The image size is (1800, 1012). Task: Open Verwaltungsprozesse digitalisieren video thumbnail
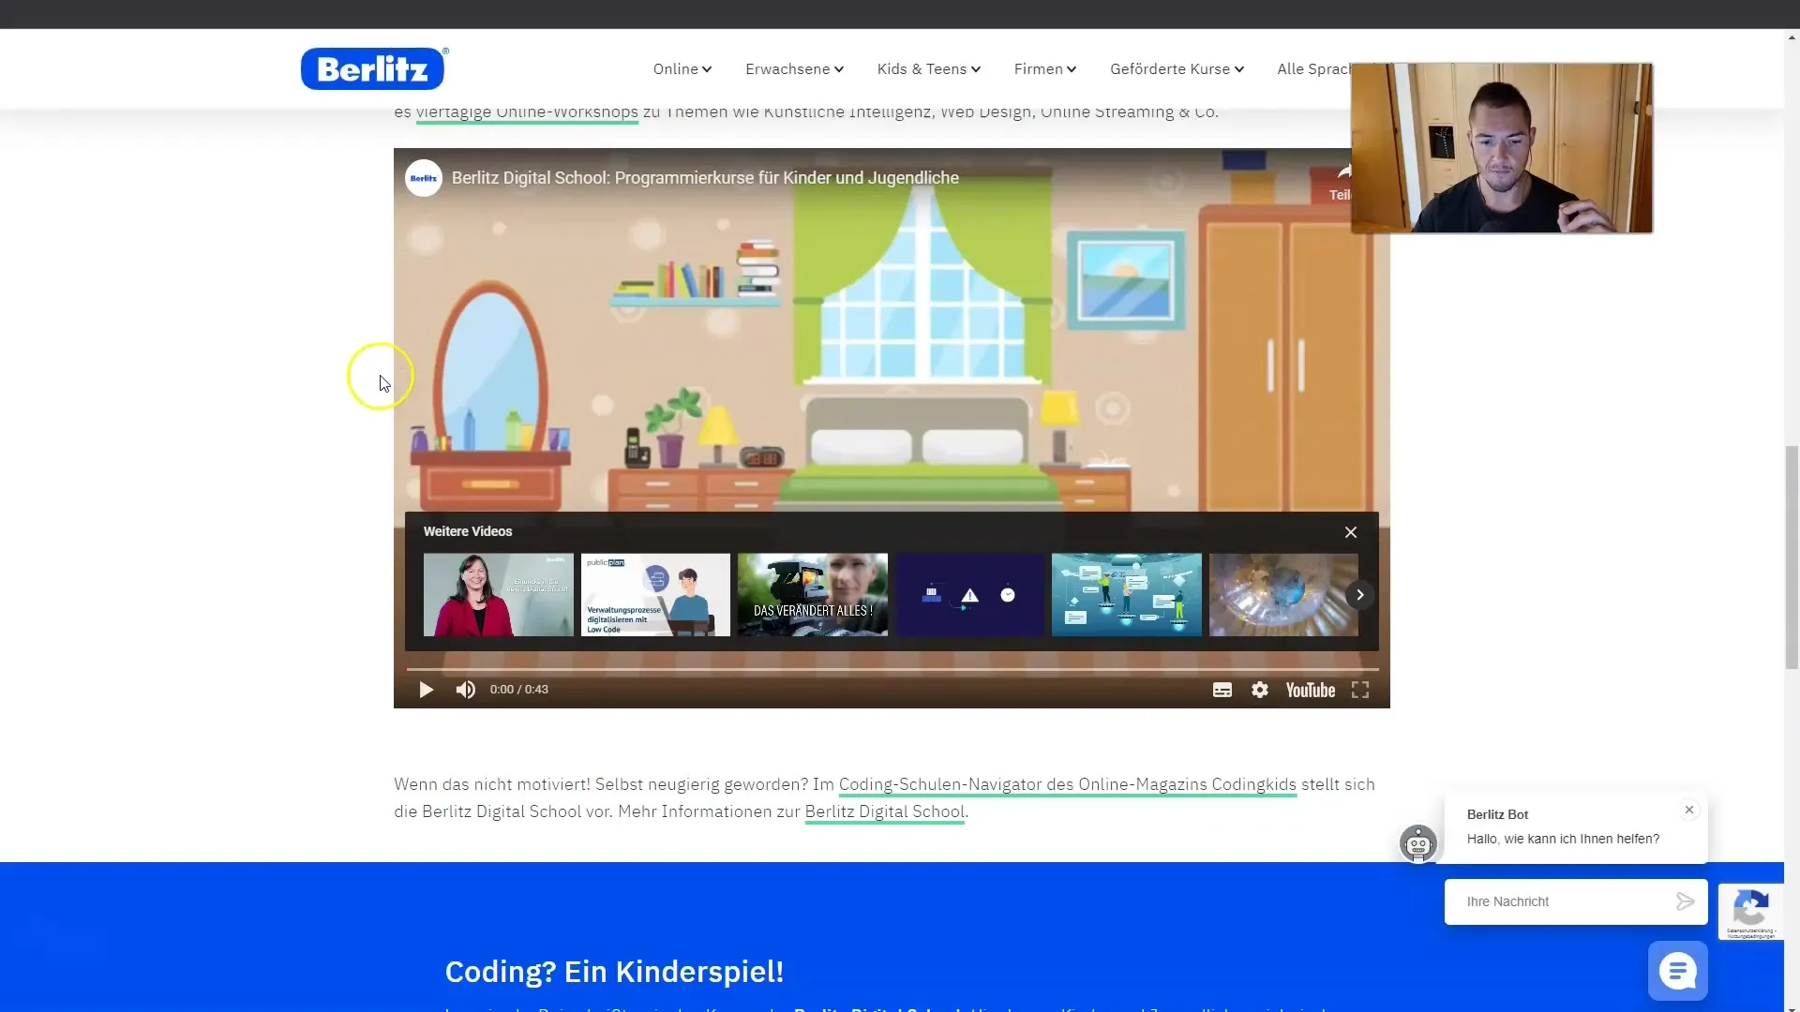click(x=655, y=595)
